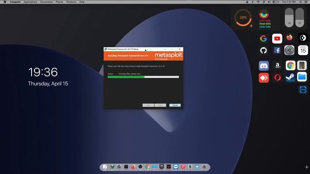Launch Firefox from the dock

point(133,167)
